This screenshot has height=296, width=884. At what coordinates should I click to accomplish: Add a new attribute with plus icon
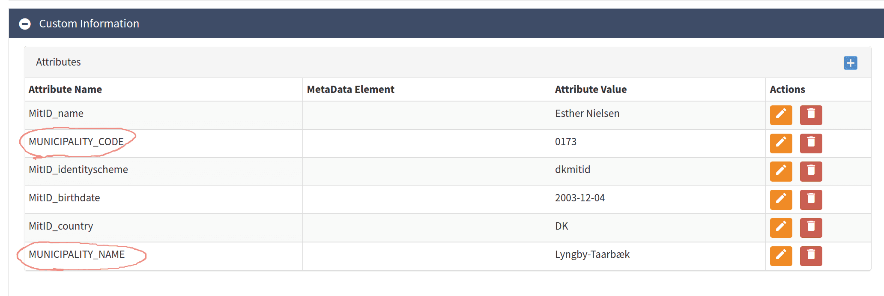[850, 63]
